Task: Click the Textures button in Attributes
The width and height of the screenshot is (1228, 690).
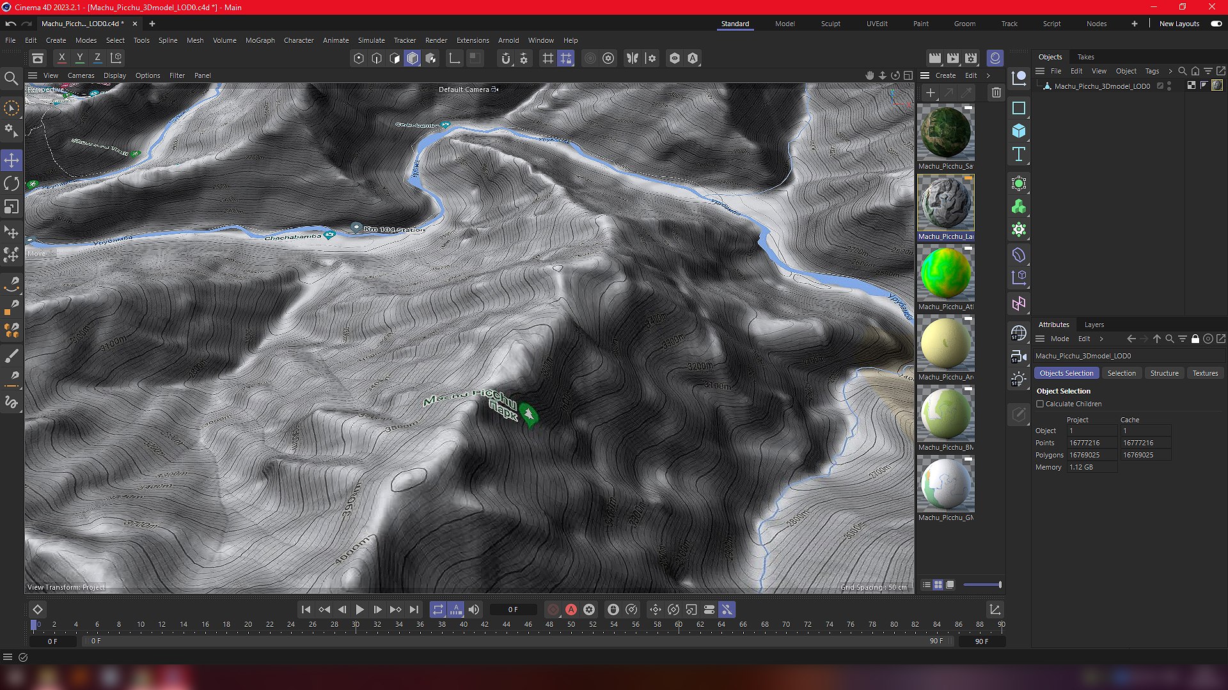Action: pos(1205,373)
